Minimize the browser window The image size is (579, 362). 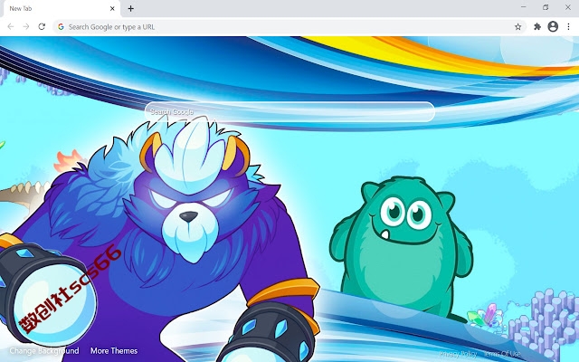[x=523, y=7]
